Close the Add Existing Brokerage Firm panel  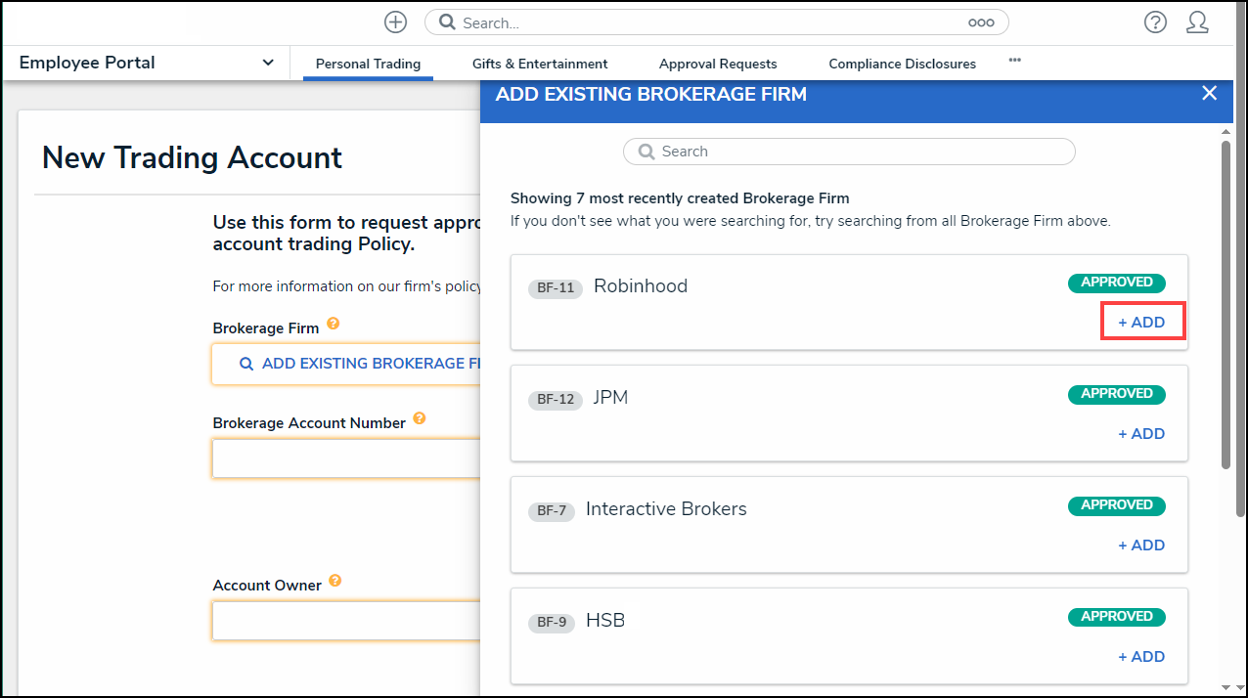pos(1209,93)
